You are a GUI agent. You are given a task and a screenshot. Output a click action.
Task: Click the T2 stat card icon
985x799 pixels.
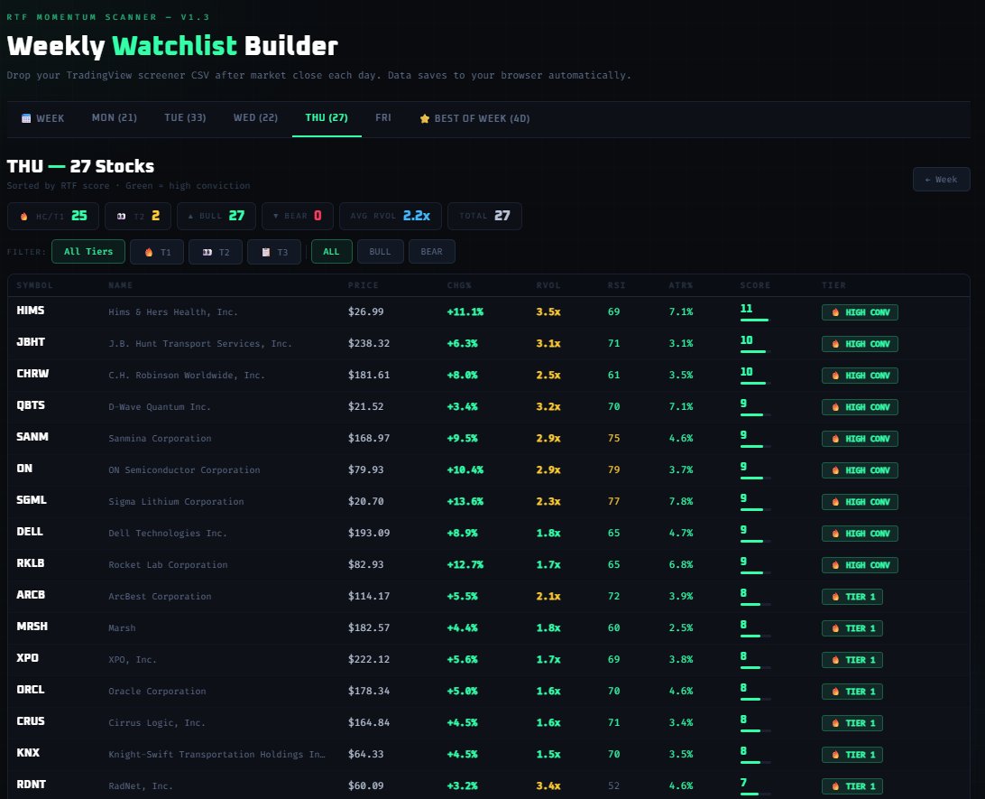pos(121,217)
